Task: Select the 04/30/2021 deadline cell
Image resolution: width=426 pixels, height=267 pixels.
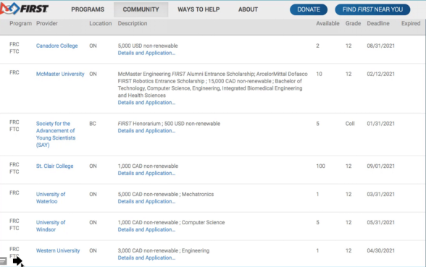Action: [380, 250]
